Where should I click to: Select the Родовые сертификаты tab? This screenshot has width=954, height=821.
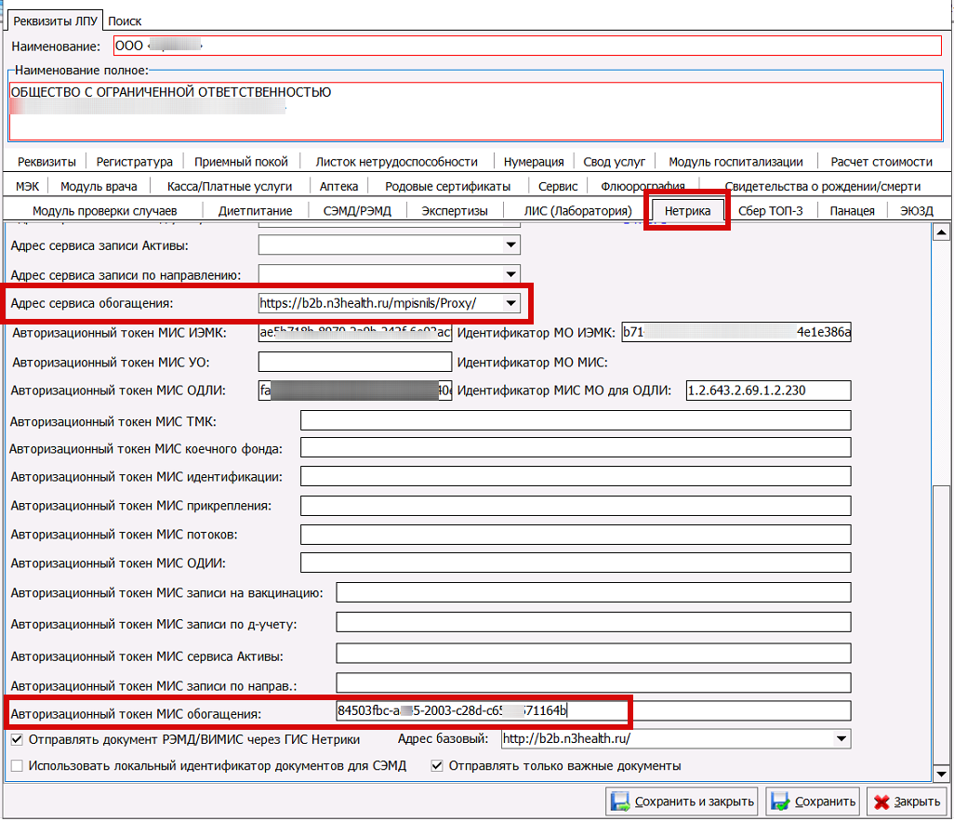tap(447, 186)
